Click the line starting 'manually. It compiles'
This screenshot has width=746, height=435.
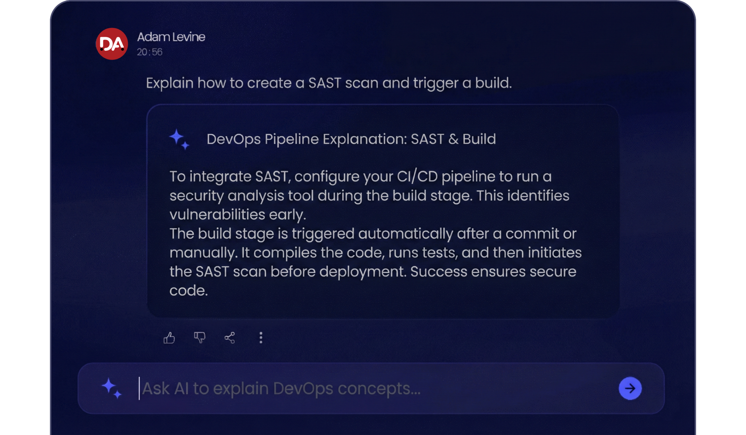[x=375, y=253]
